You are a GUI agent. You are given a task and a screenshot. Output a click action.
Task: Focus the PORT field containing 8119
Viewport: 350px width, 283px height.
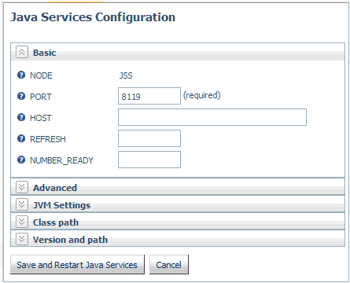(149, 96)
